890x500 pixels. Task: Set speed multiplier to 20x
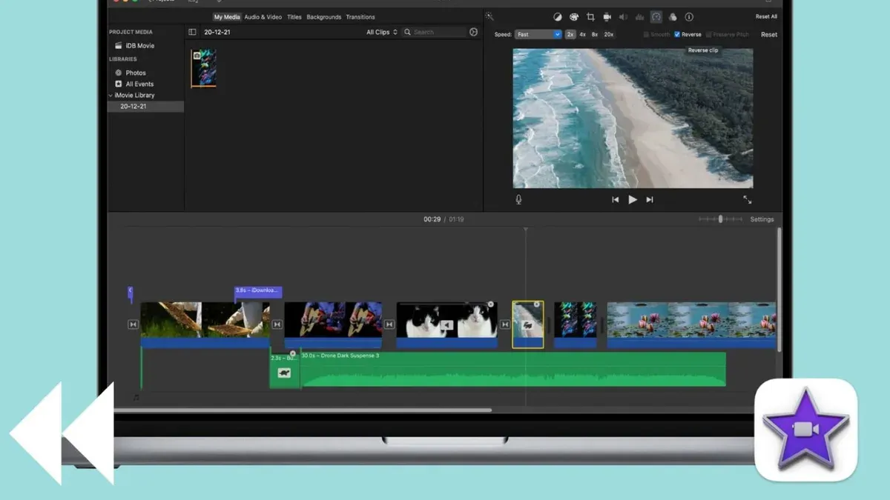click(x=608, y=35)
